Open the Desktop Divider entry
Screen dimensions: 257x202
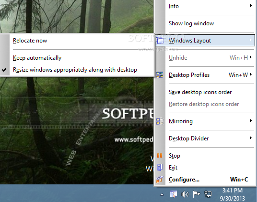205,138
